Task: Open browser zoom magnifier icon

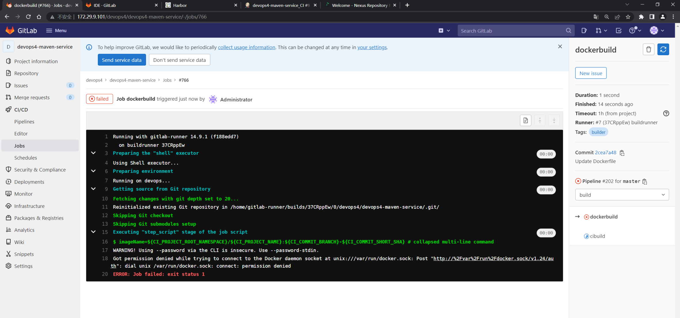Action: [607, 17]
